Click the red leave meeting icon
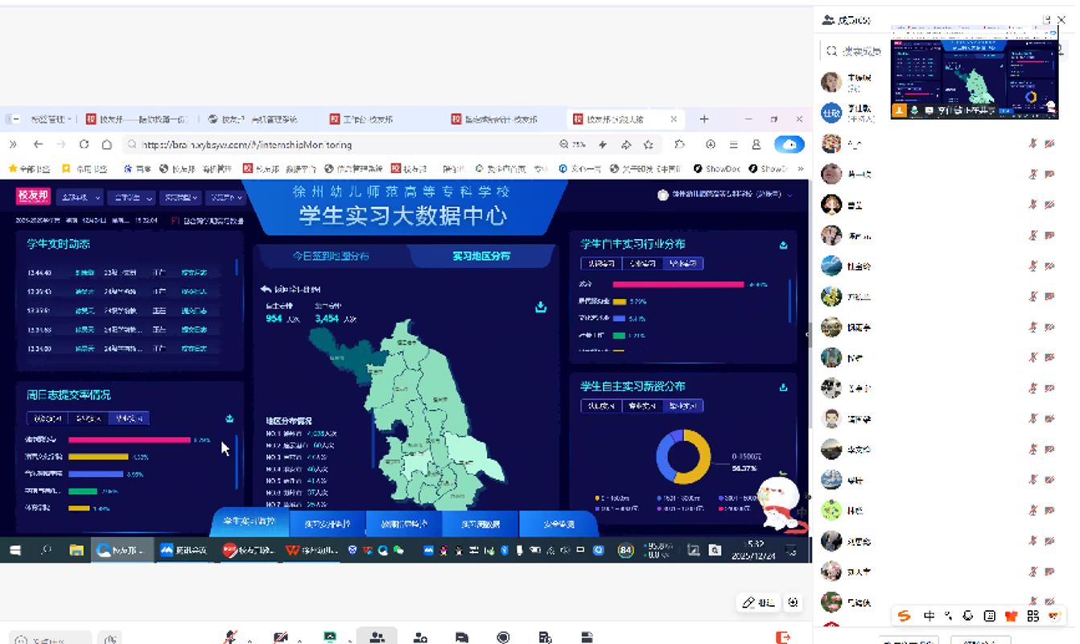1080x644 pixels. pos(782,637)
